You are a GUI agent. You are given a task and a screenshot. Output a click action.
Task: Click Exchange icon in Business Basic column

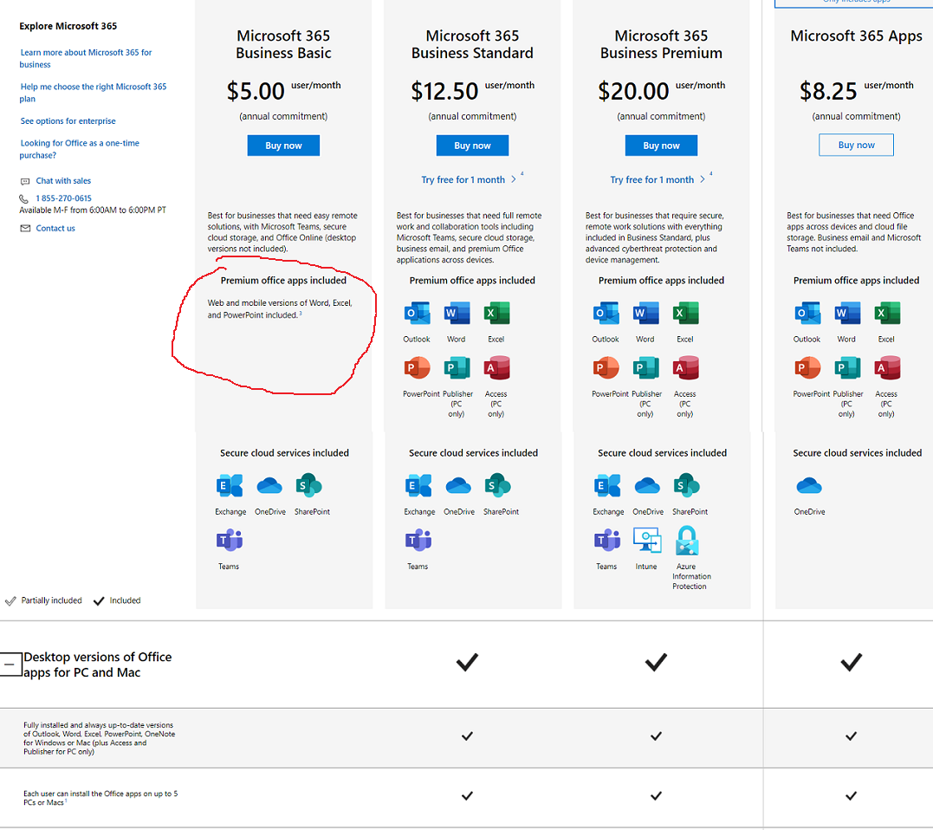[230, 485]
